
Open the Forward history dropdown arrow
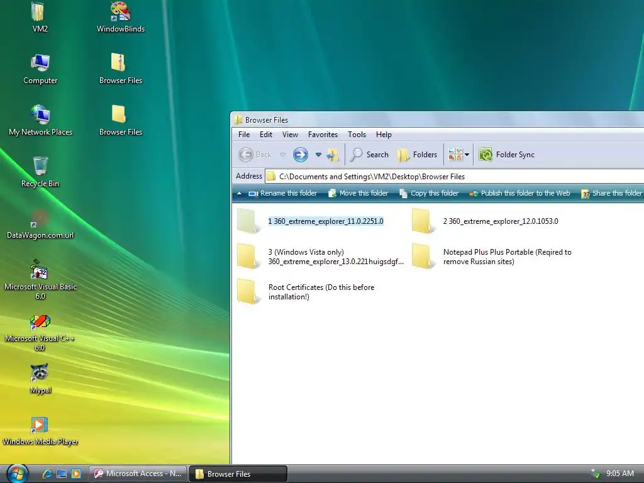click(318, 155)
